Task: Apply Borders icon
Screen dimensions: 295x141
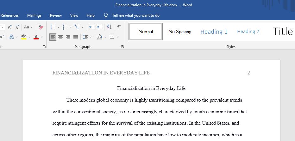Action: point(112,37)
